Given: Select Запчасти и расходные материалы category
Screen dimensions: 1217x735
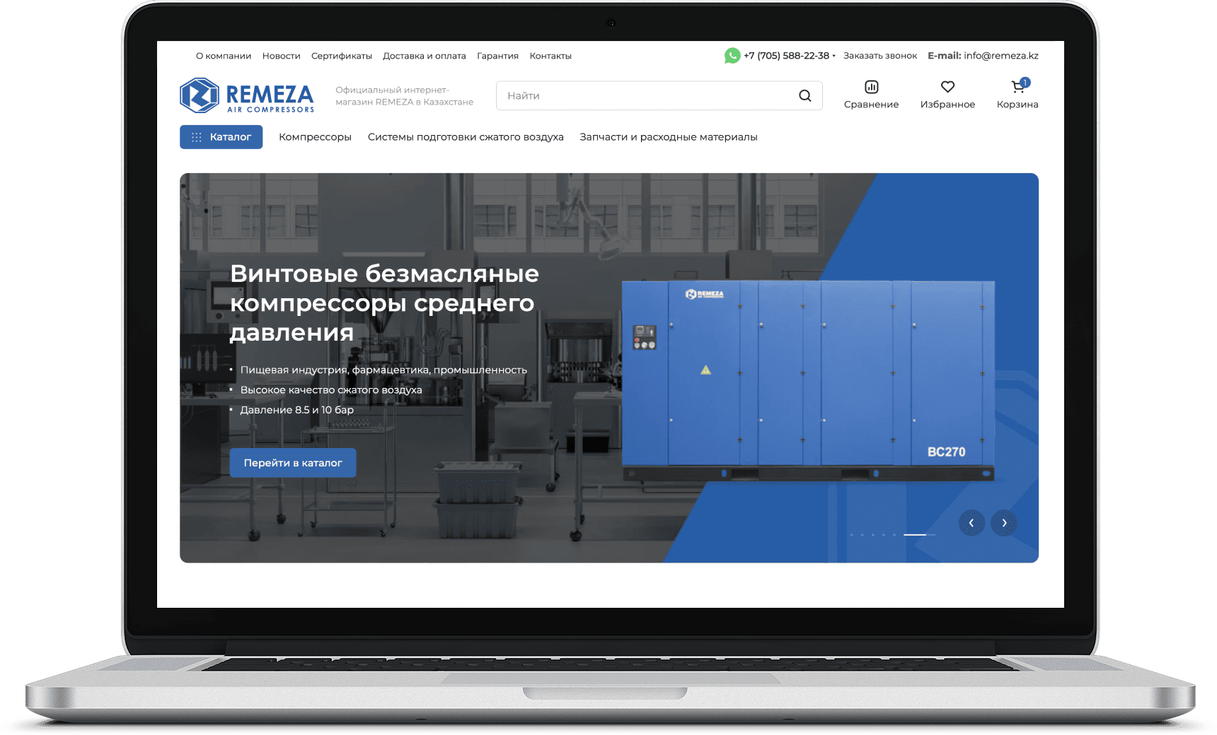Looking at the screenshot, I should coord(669,137).
